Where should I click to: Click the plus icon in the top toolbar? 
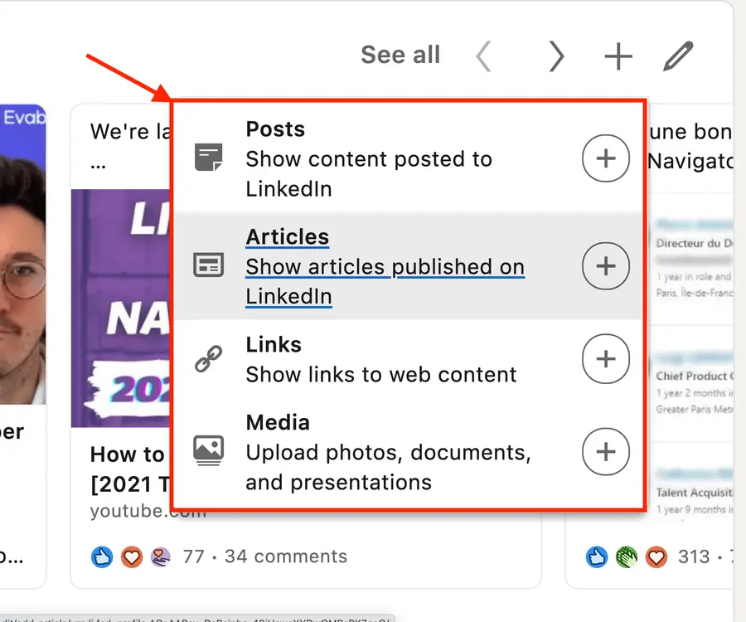(618, 56)
